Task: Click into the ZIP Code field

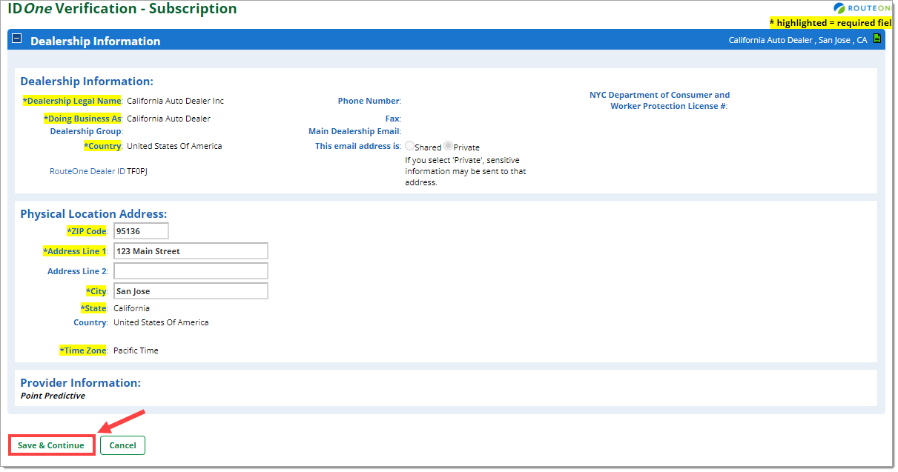Action: click(141, 231)
